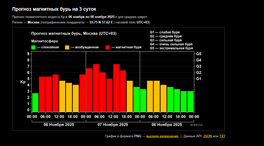Click the red магнитная буря legend swatch
This screenshot has width=264, height=146.
pos(108,47)
